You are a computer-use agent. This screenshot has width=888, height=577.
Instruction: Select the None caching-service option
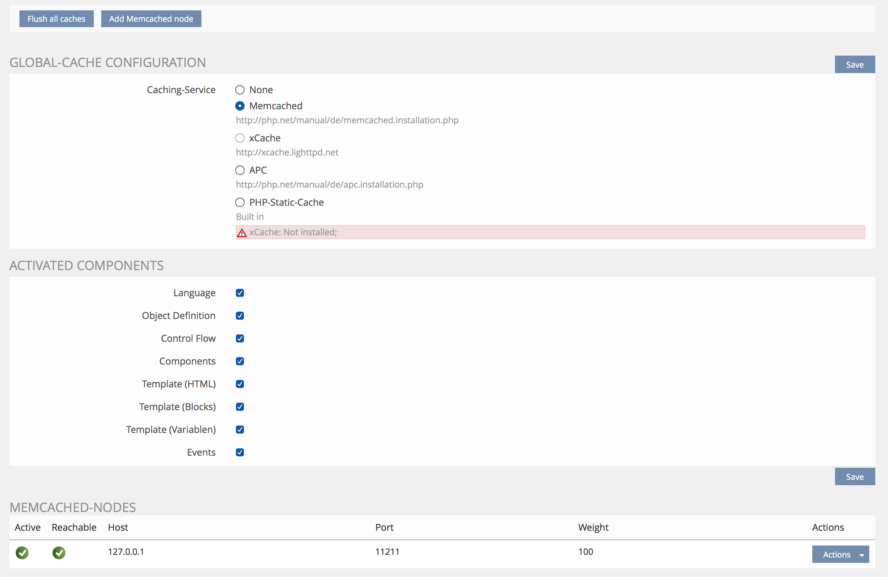240,90
